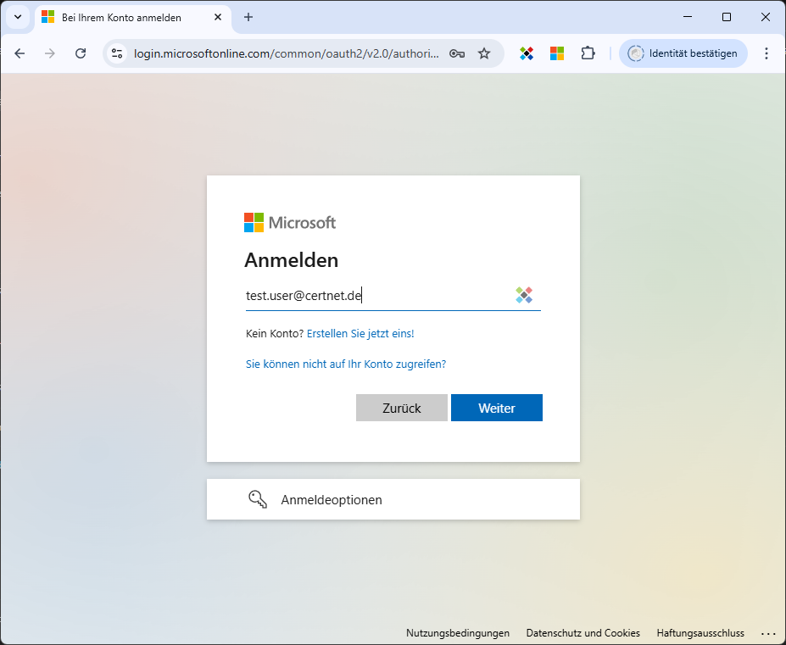Screen dimensions: 786x645
Task: Open the Microsoft four-squares extension in toolbar
Action: [x=557, y=53]
